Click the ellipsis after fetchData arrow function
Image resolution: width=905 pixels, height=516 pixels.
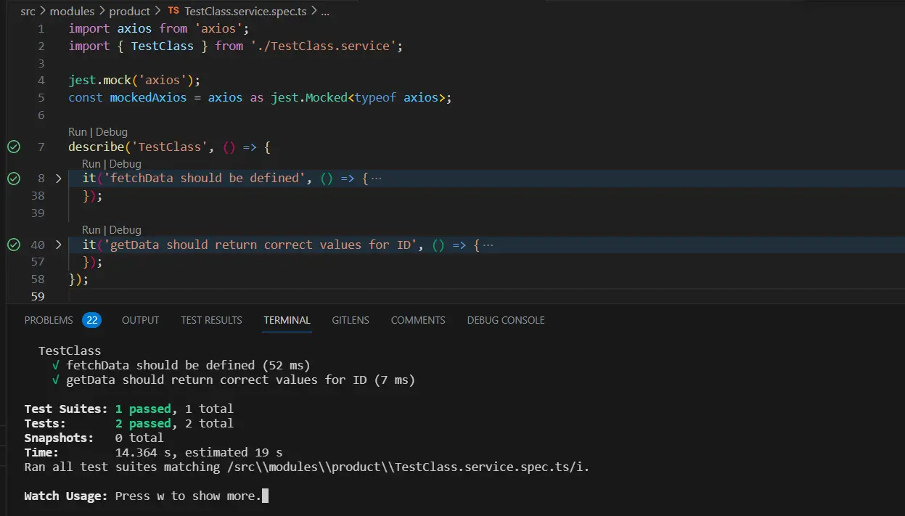coord(376,179)
